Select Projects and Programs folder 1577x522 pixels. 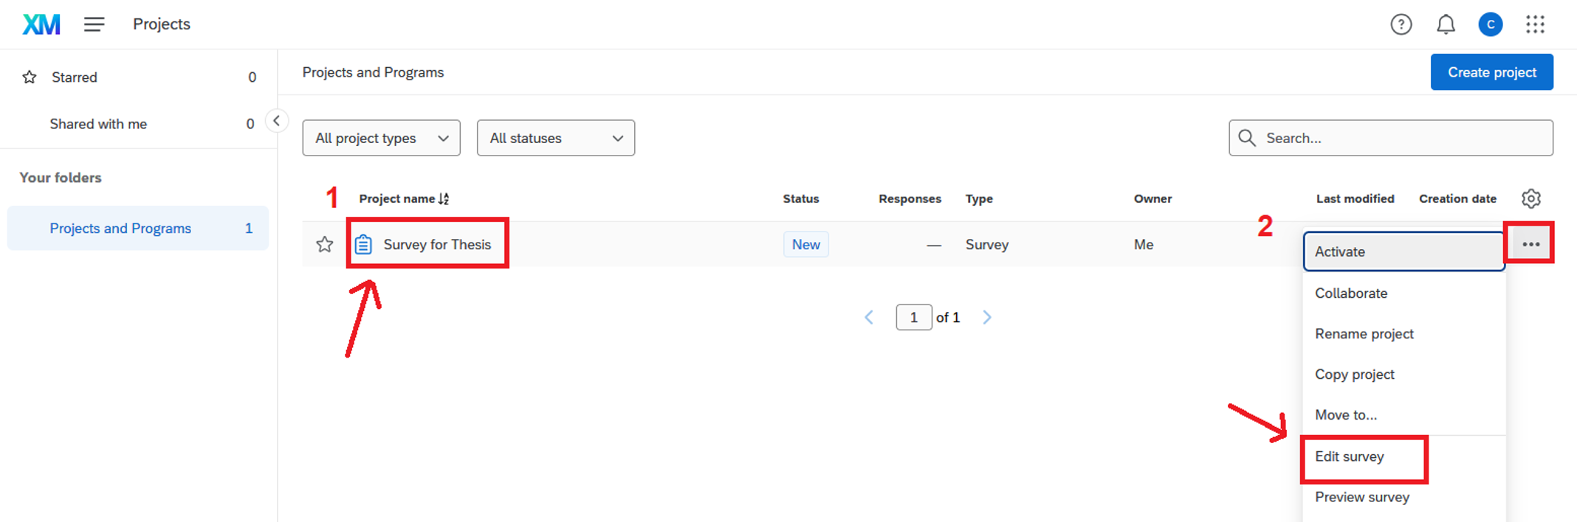(120, 229)
